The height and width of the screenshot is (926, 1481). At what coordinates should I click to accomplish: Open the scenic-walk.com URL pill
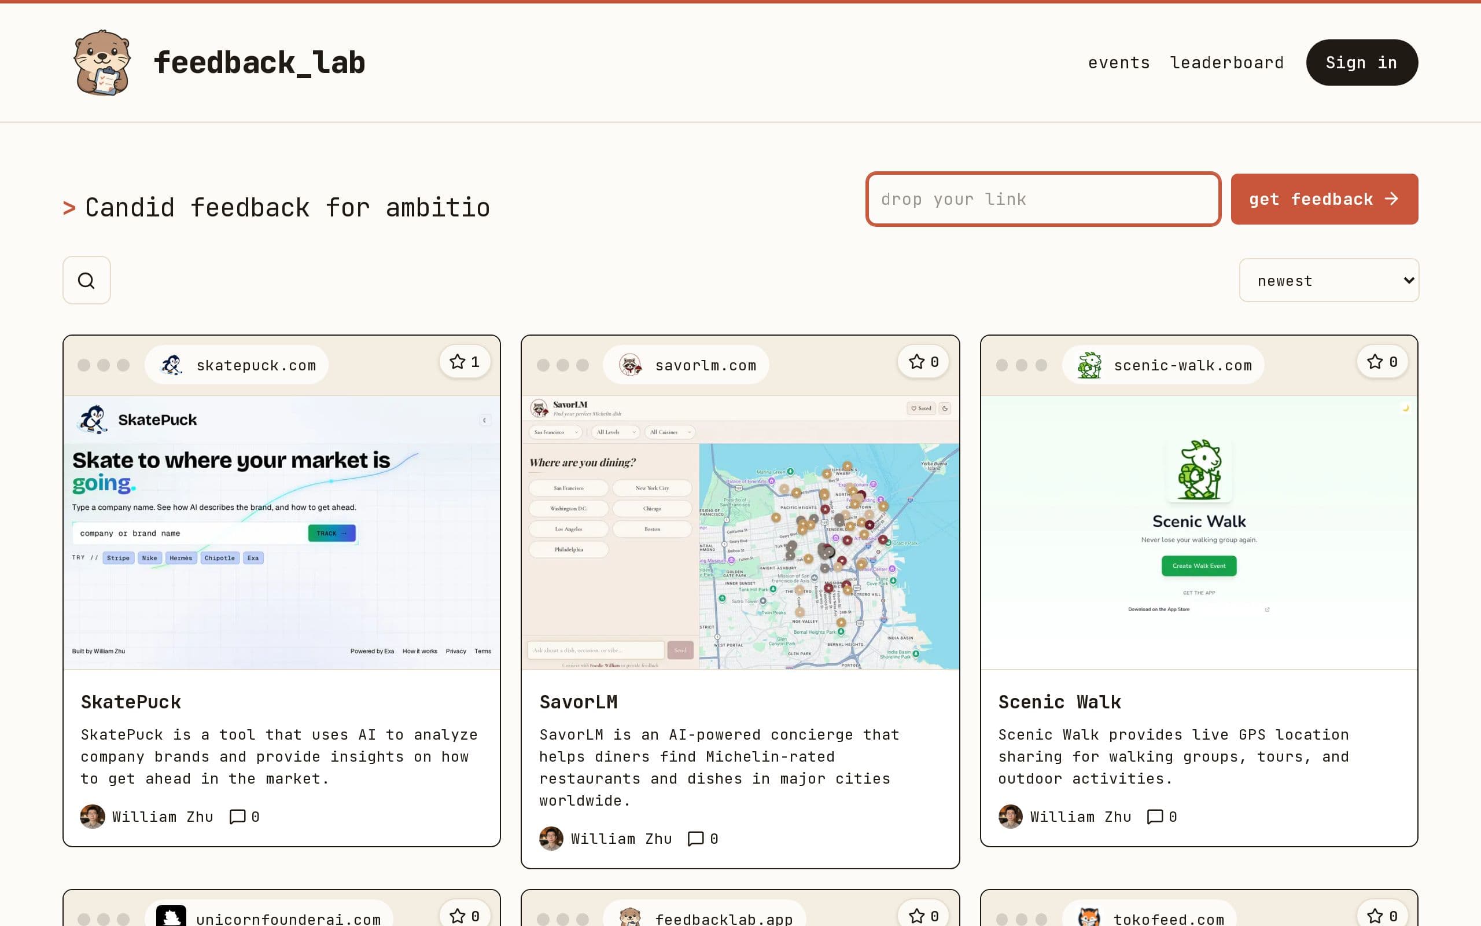(x=1163, y=365)
